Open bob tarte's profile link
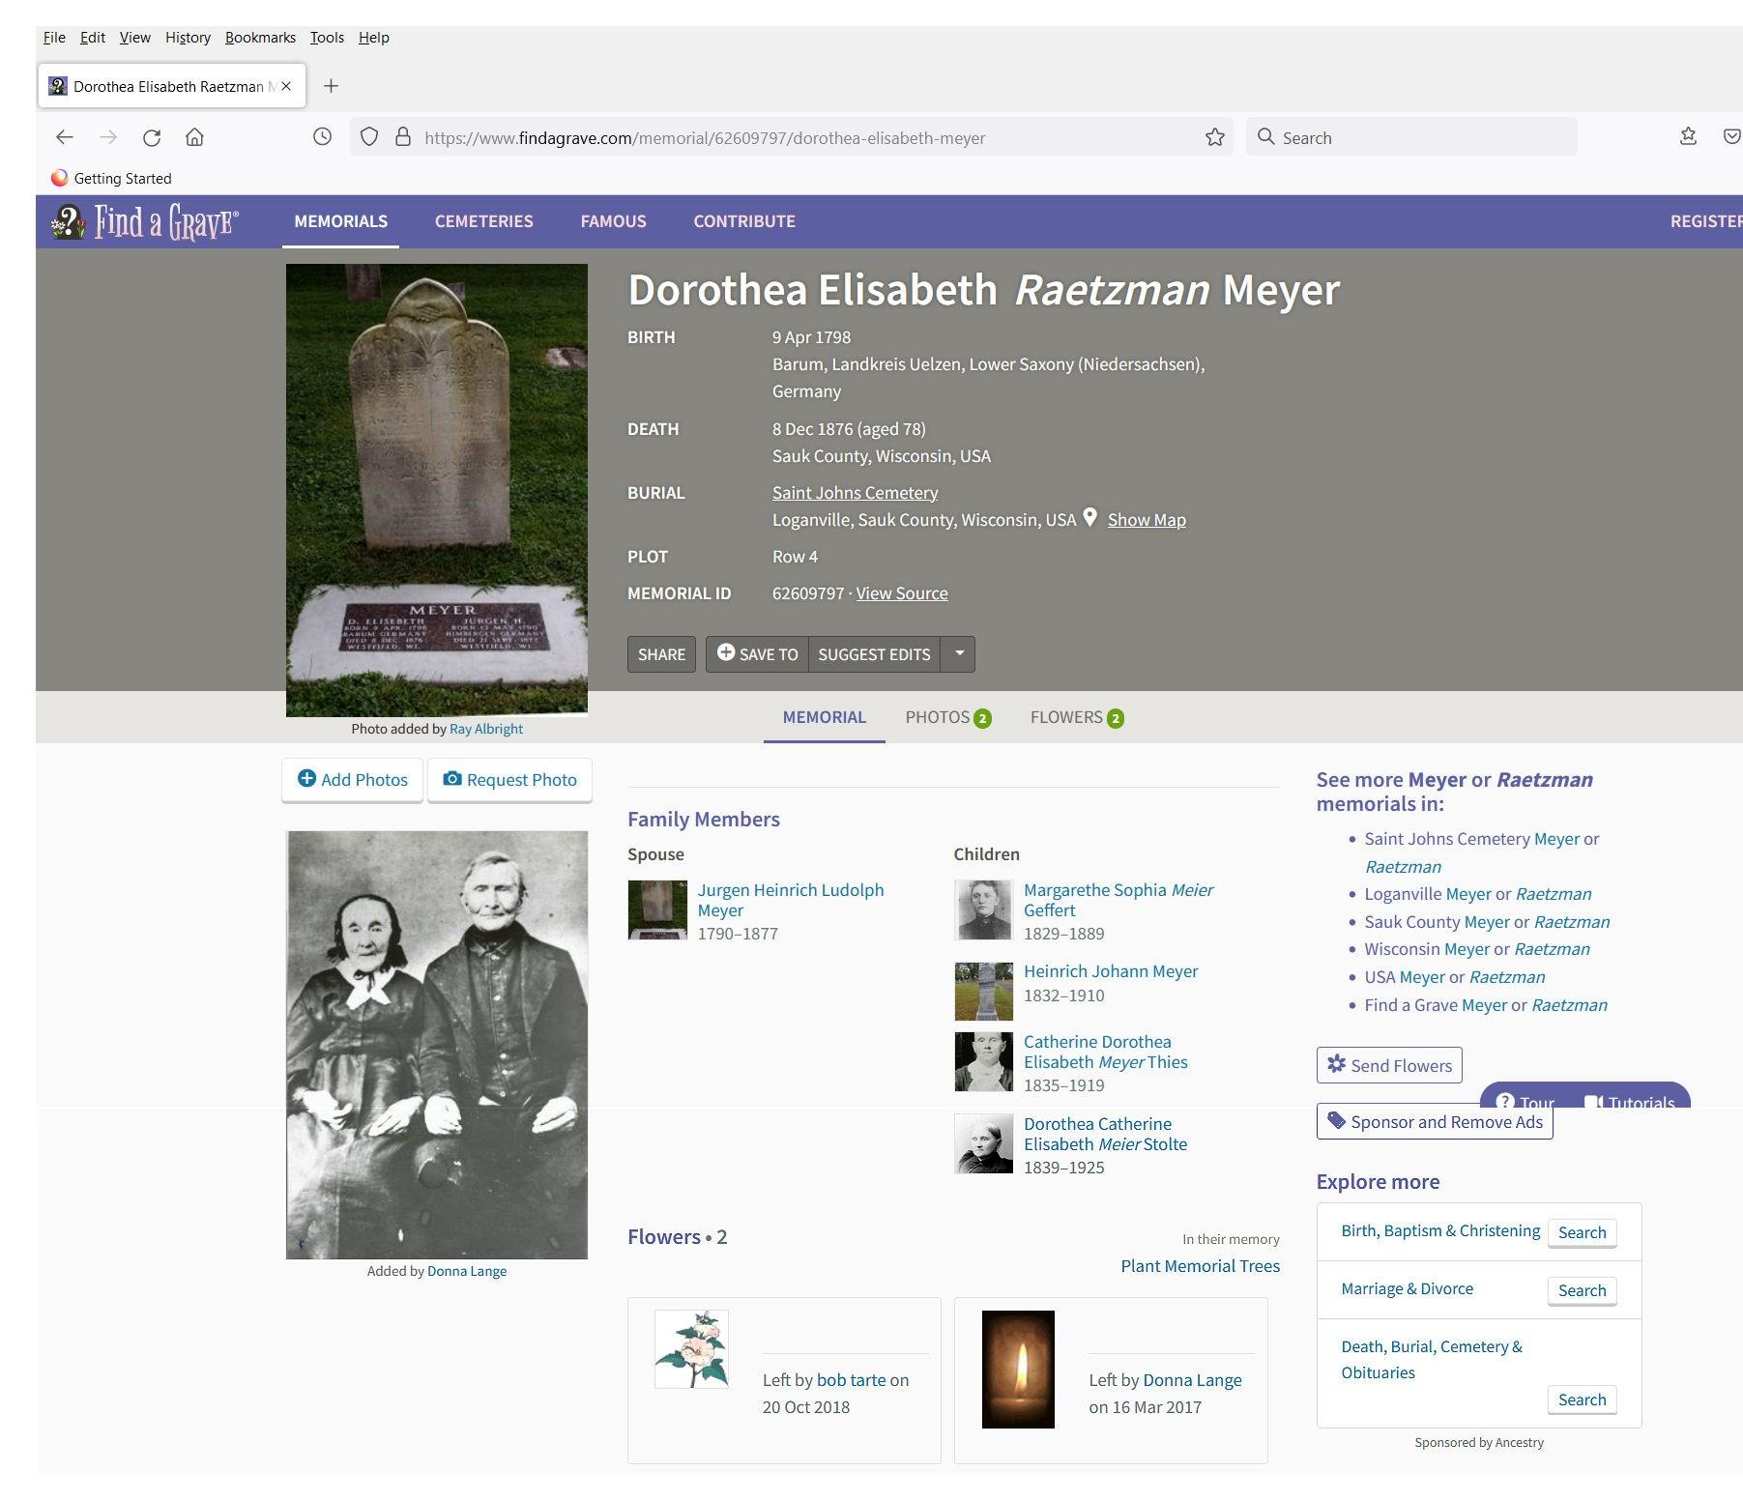1743x1501 pixels. click(x=852, y=1380)
